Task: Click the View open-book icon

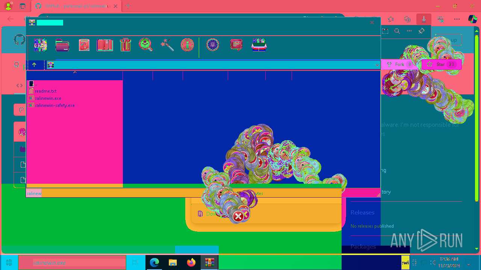Action: [x=105, y=45]
